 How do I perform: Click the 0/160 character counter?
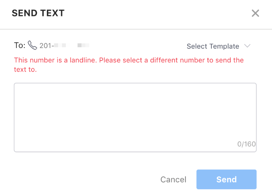(x=246, y=144)
